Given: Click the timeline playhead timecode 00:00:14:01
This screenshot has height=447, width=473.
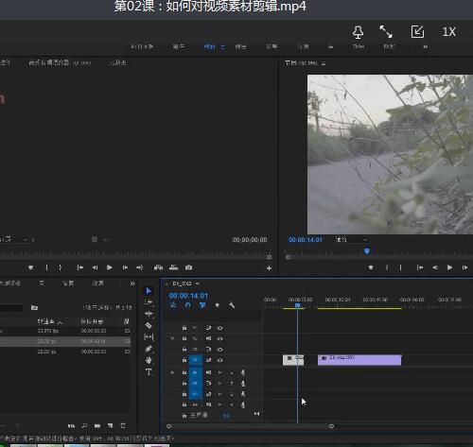Looking at the screenshot, I should tap(188, 296).
